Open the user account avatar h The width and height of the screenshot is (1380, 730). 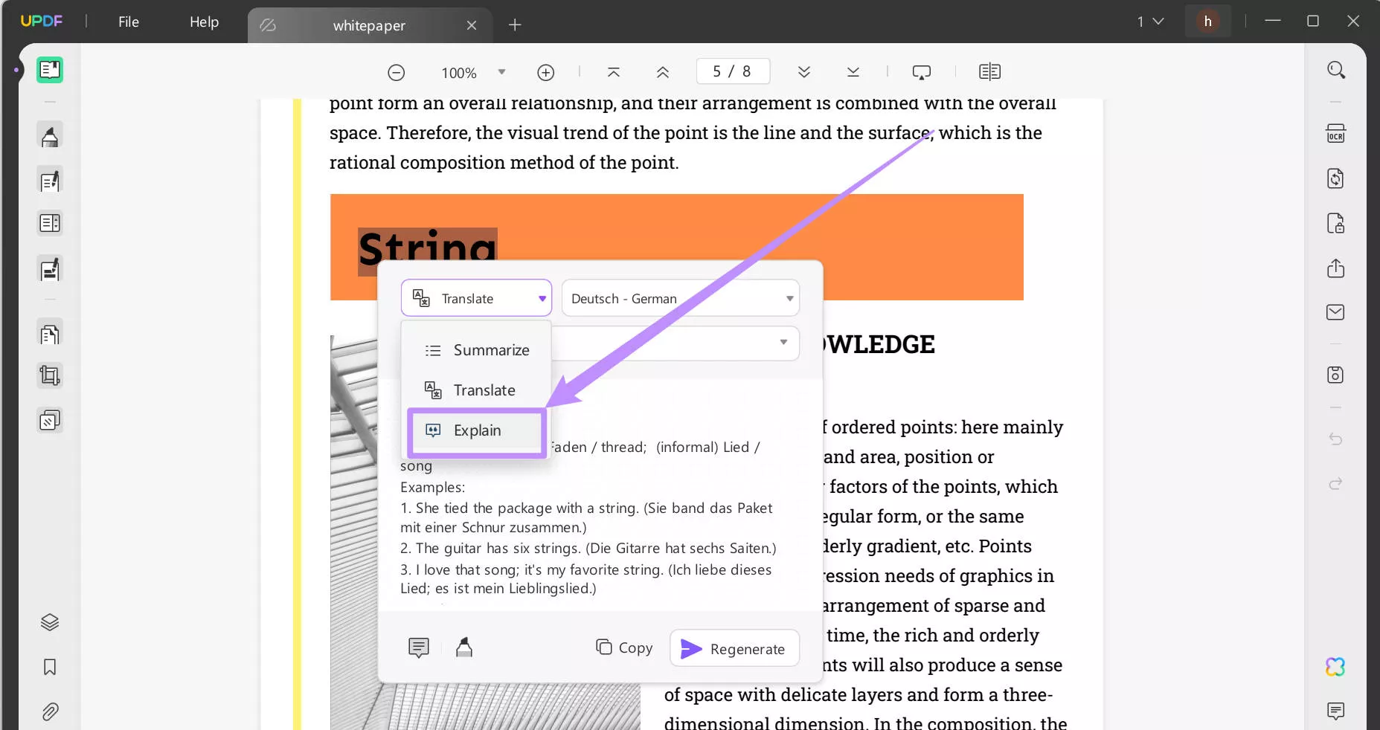coord(1207,22)
